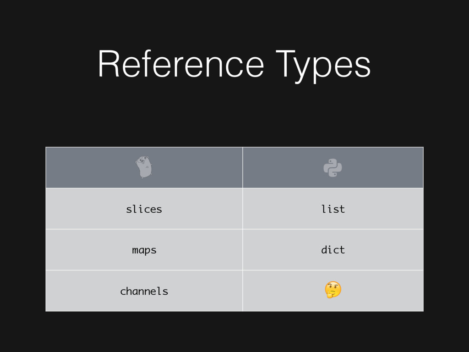Select the "maps" cell text
Image resolution: width=469 pixels, height=352 pixels.
(x=144, y=250)
